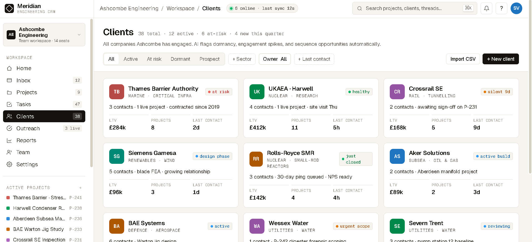
Task: Click UK avatar of UKAEA Harwell
Action: pos(257,92)
